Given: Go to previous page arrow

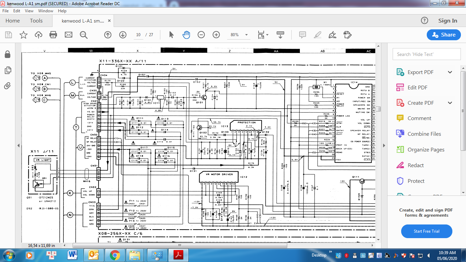Looking at the screenshot, I should pos(108,35).
